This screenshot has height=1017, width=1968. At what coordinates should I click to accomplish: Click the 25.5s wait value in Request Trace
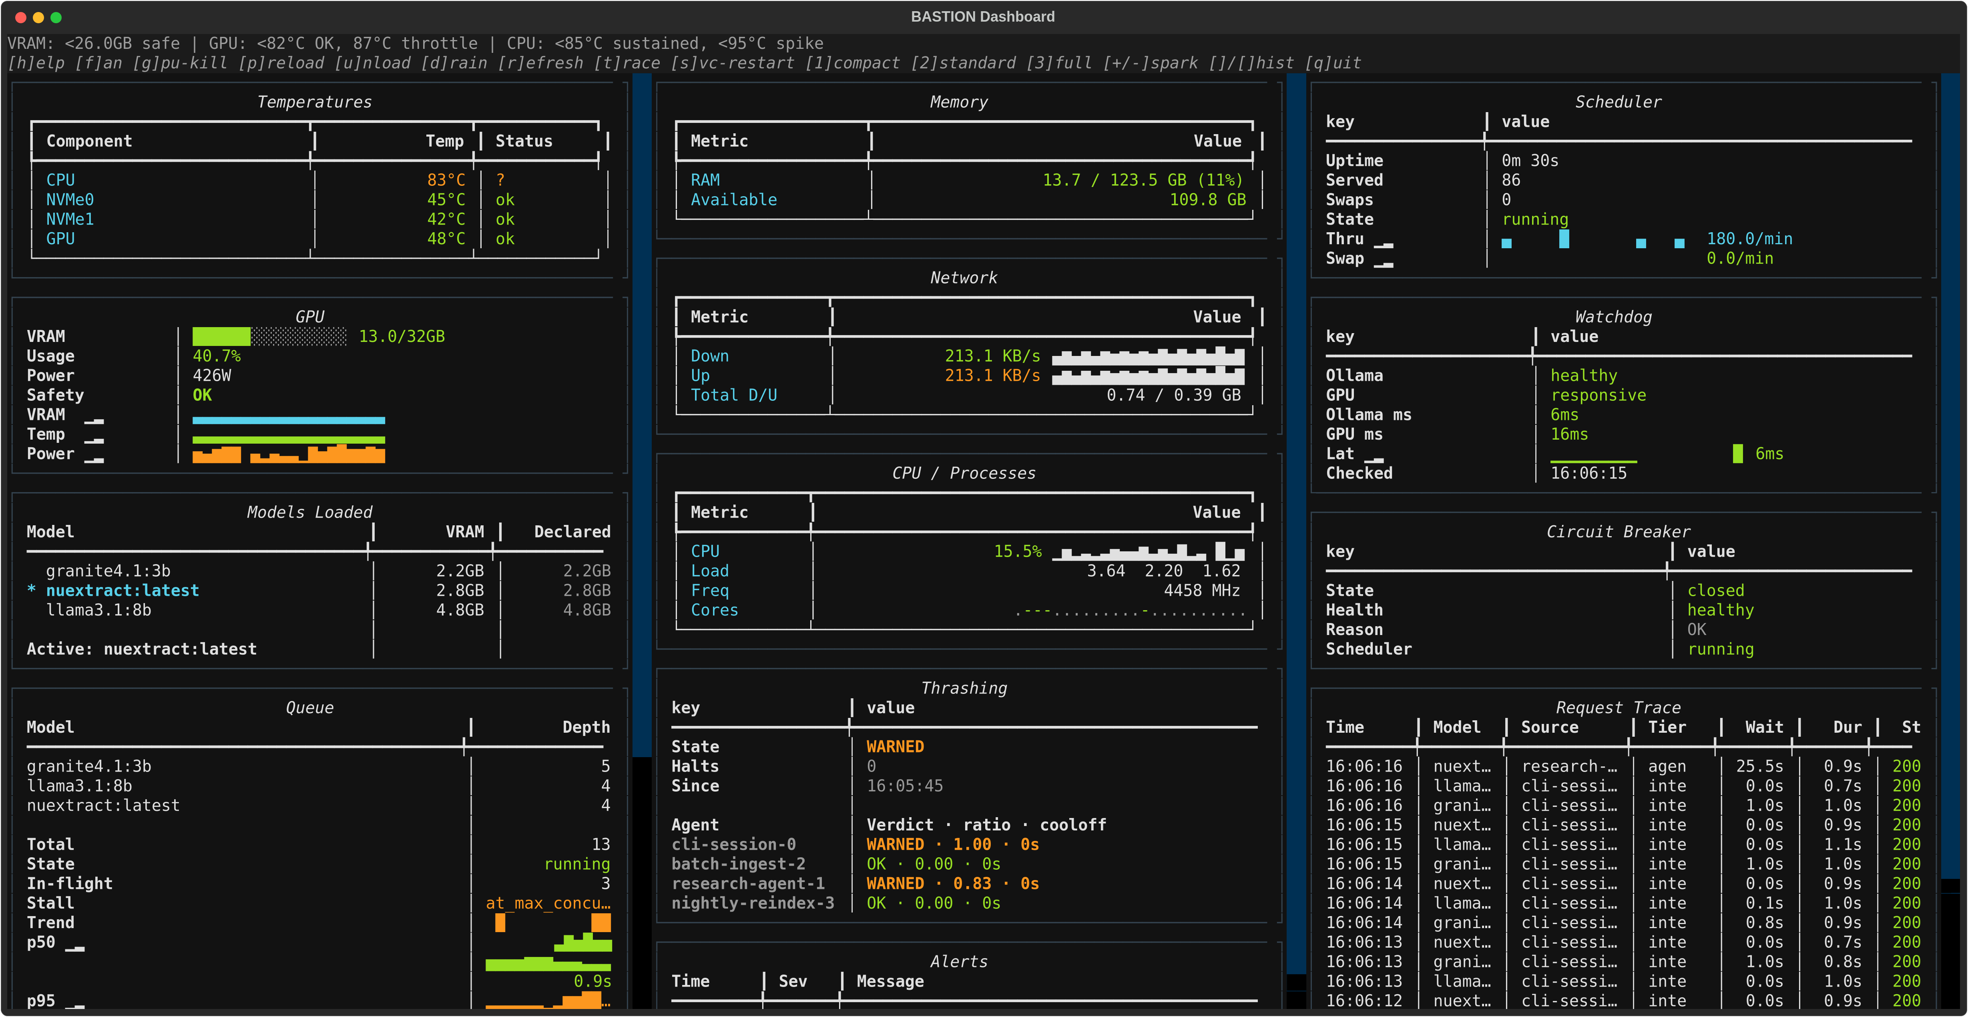[1759, 766]
